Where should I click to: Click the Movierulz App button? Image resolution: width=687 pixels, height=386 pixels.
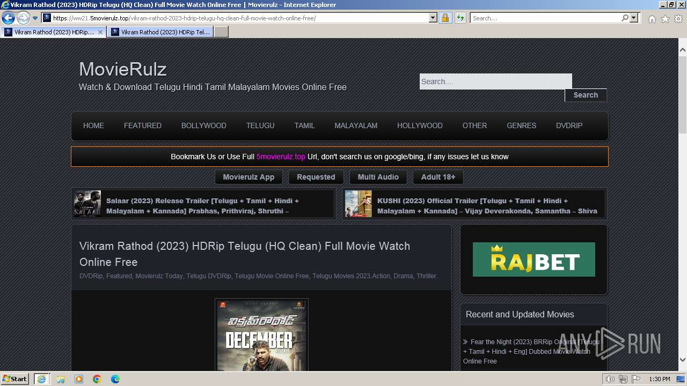(249, 177)
